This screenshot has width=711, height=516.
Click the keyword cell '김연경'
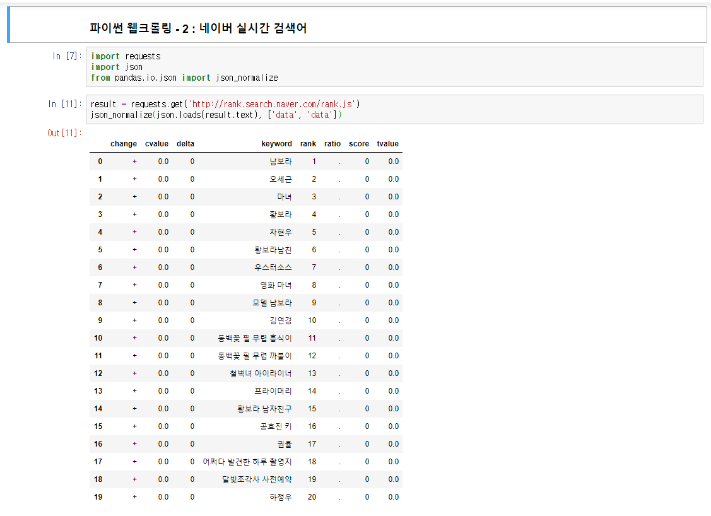pyautogui.click(x=281, y=320)
